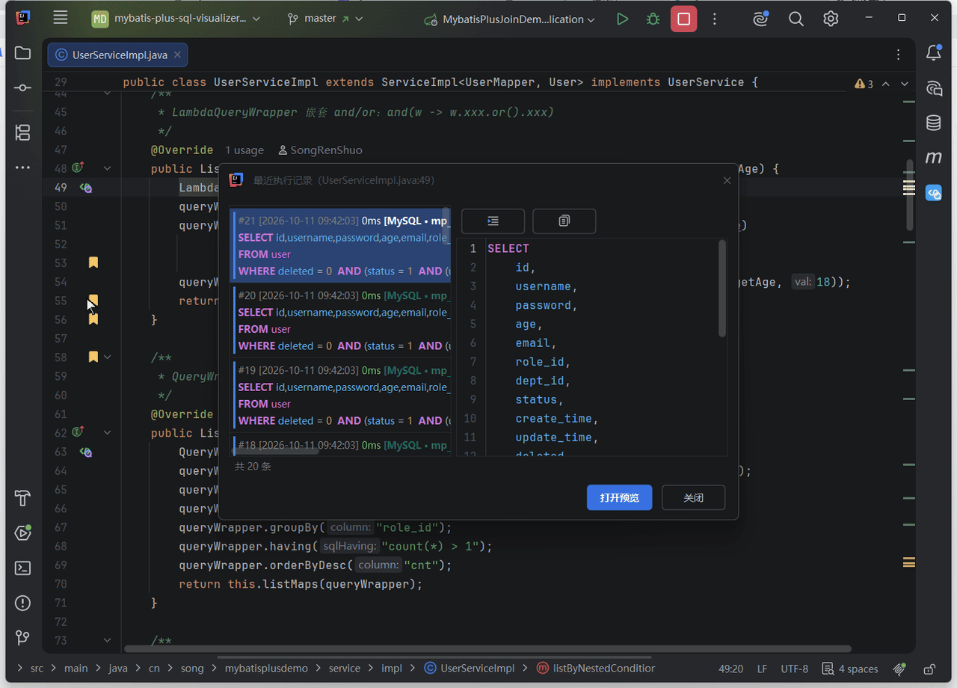Open Search Everywhere magnifier
This screenshot has height=688, width=957.
pyautogui.click(x=796, y=19)
